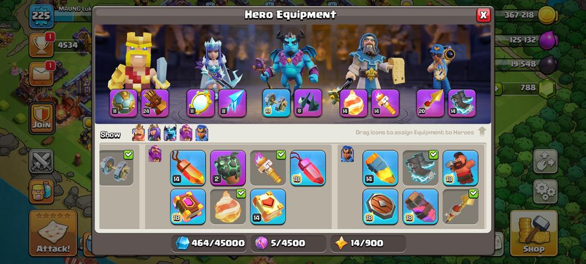Click the Shiny Ore counter 464/45000

point(210,243)
